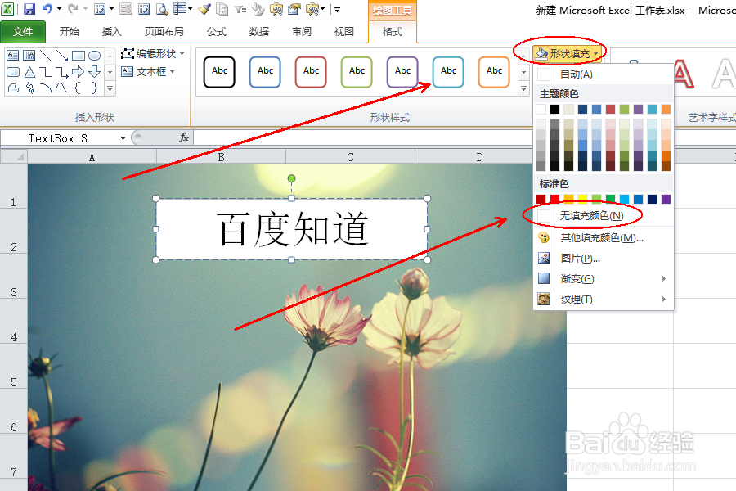The width and height of the screenshot is (736, 491).
Task: Click the Name Box showing TextBox 3
Action: point(60,138)
